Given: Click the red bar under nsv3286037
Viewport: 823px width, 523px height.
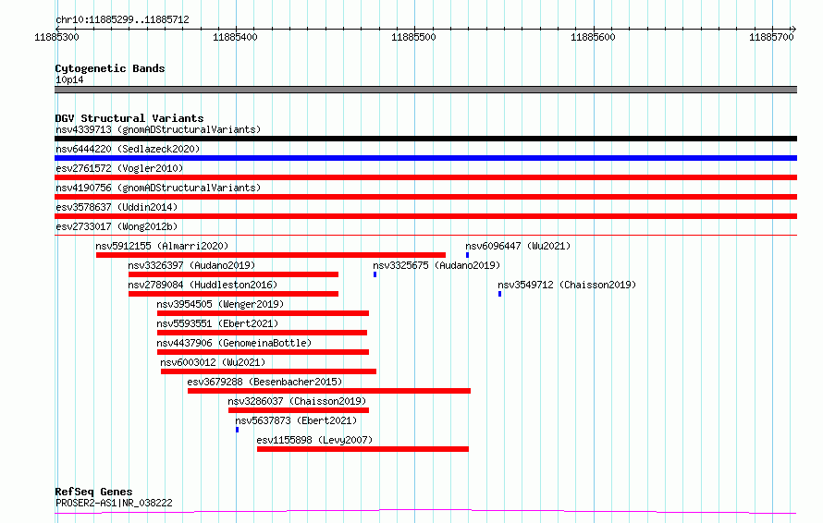Looking at the screenshot, I should click(299, 410).
